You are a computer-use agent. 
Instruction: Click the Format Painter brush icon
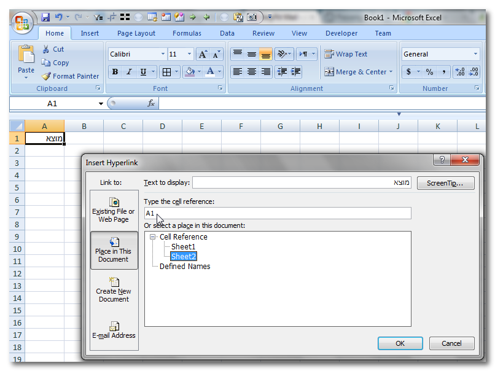coord(46,76)
